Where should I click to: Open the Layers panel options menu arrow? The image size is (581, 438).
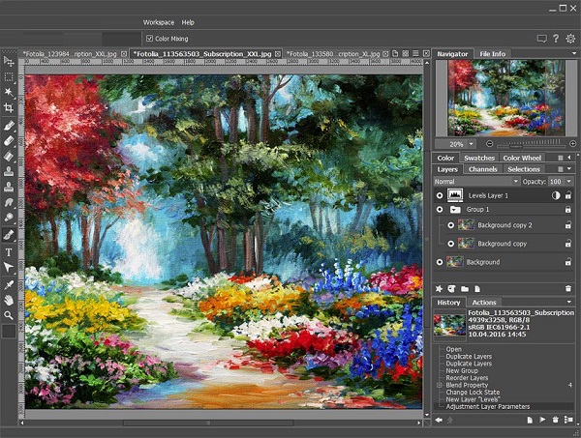(x=569, y=169)
